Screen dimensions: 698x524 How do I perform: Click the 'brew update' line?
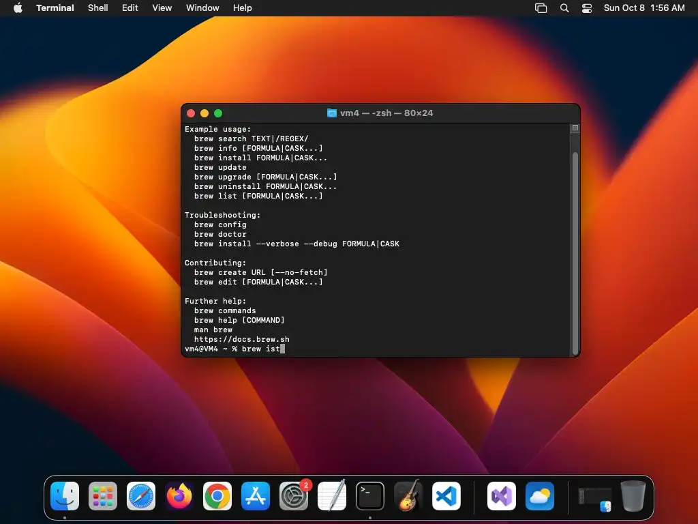tap(220, 168)
